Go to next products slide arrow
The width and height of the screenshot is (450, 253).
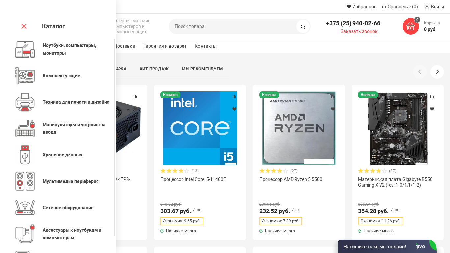point(437,72)
